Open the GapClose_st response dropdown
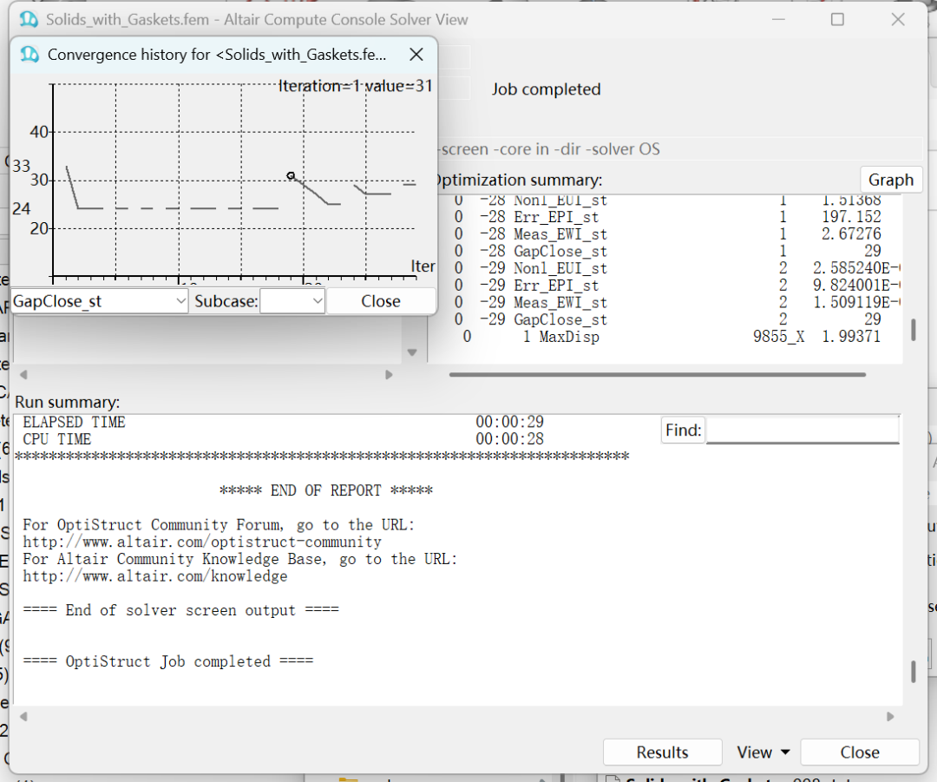 point(100,301)
